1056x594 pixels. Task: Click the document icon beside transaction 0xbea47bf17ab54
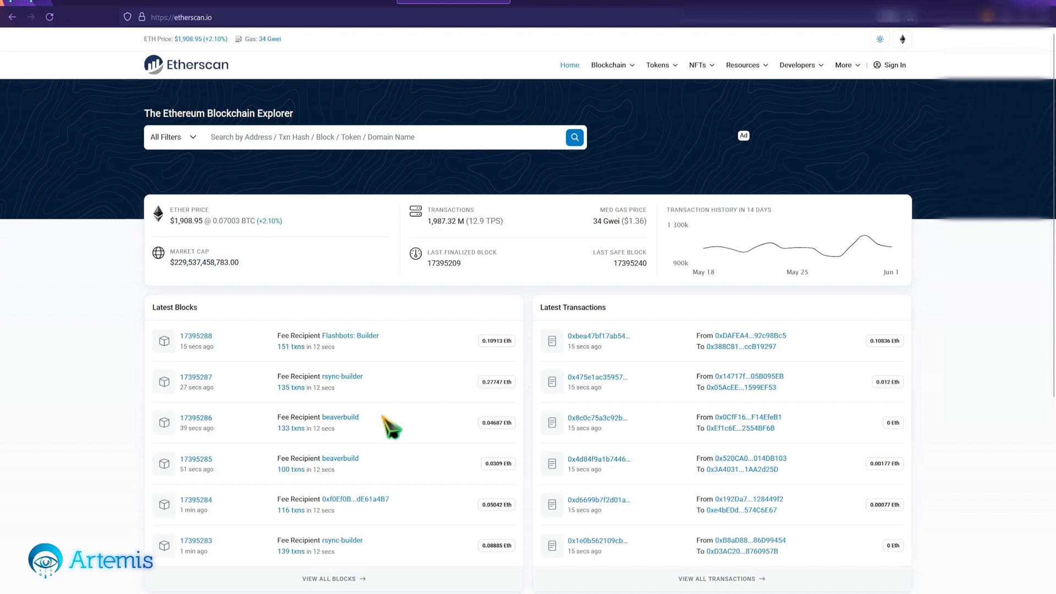point(552,340)
